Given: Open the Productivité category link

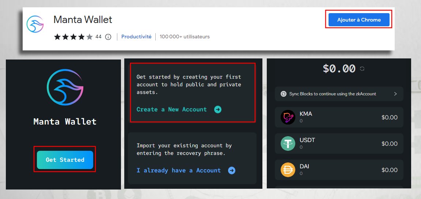Looking at the screenshot, I should coord(136,37).
